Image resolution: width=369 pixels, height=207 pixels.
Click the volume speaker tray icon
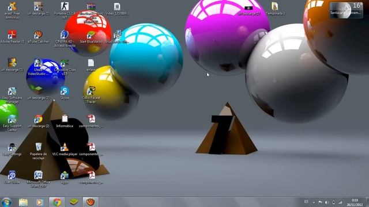(x=327, y=202)
